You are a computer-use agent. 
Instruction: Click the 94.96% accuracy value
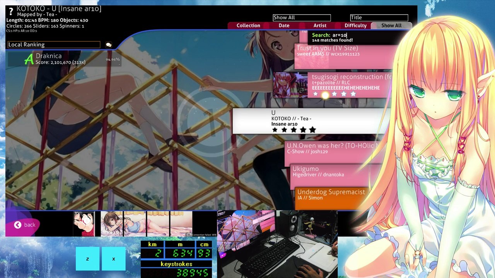coord(113,59)
